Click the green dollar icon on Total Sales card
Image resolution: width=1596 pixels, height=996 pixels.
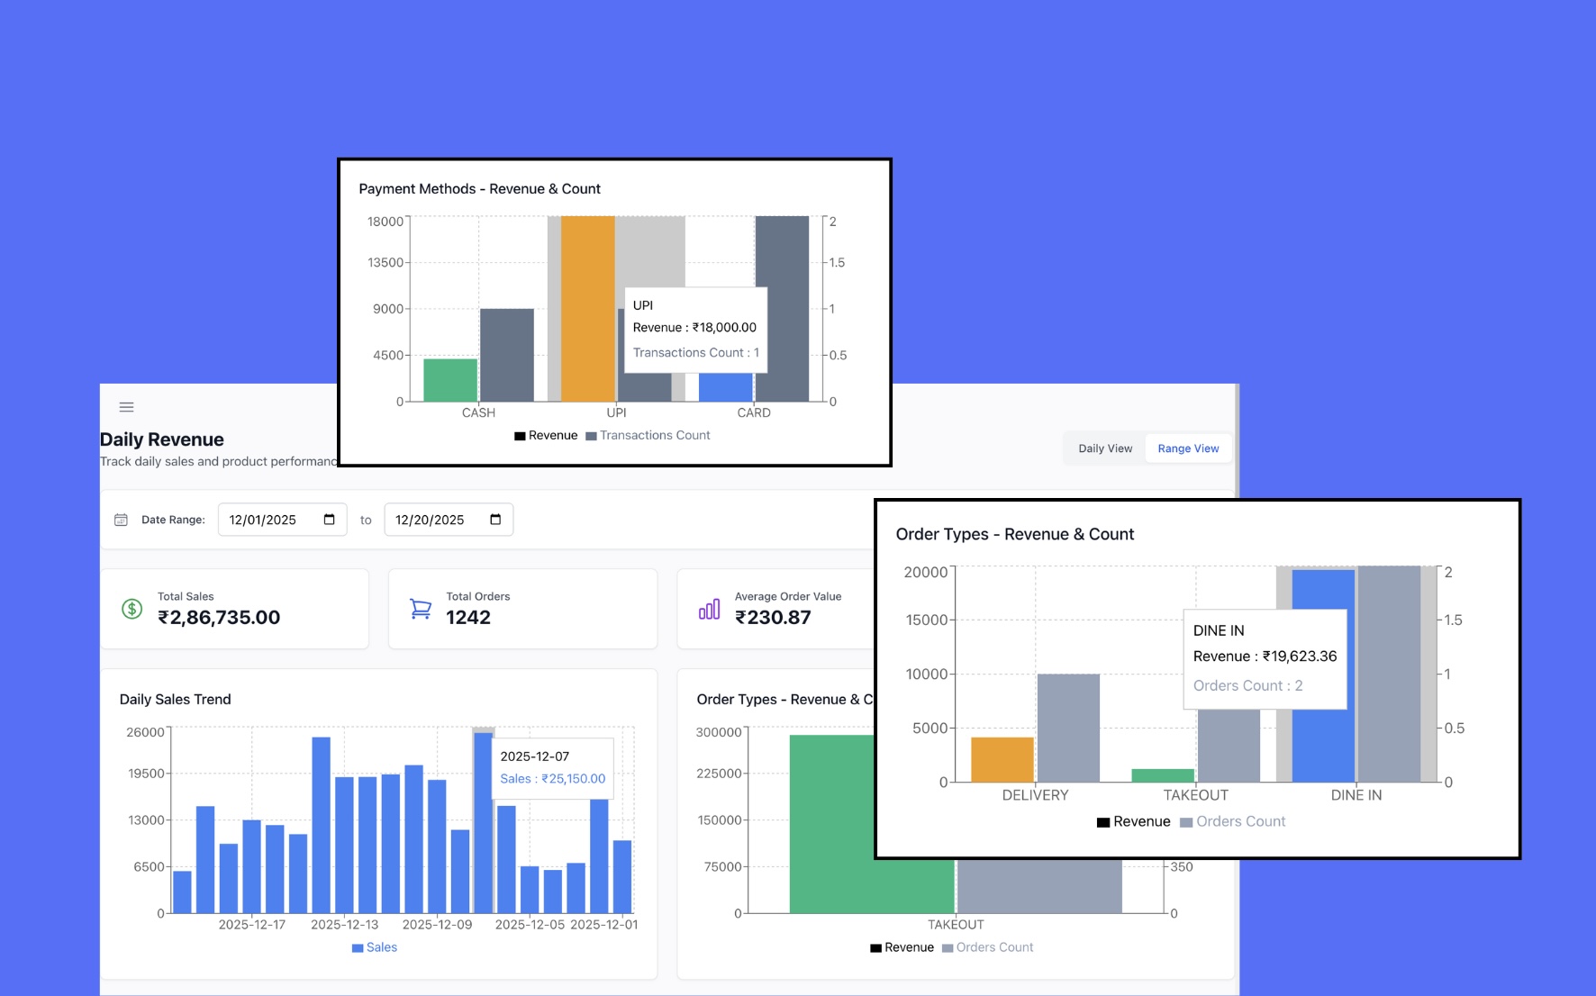[132, 608]
